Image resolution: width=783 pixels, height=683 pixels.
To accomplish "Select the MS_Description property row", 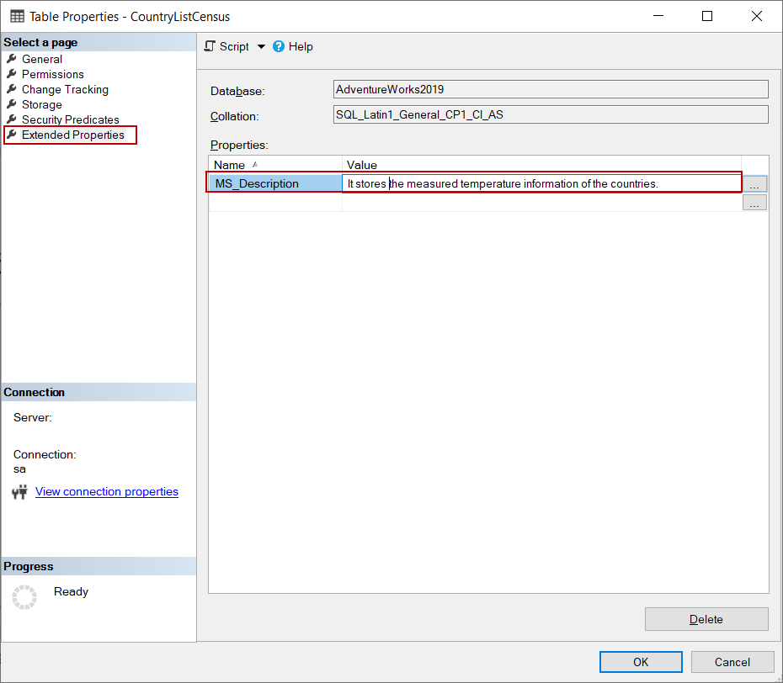I will click(258, 183).
